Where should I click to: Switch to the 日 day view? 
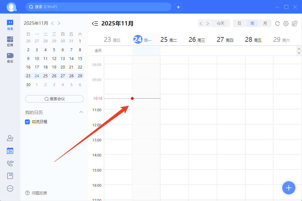tap(239, 23)
